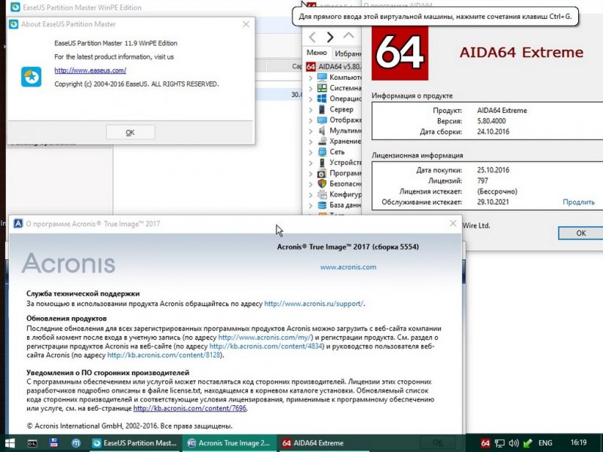
Task: Click OK in About EaseUS dialog
Action: coord(130,133)
